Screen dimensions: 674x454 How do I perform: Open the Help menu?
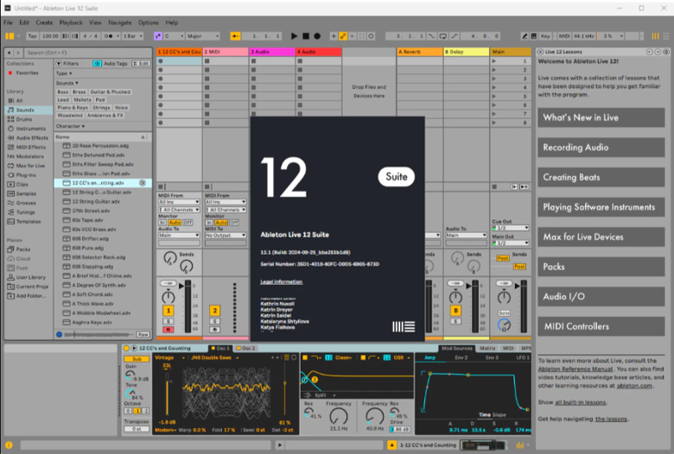click(x=171, y=22)
